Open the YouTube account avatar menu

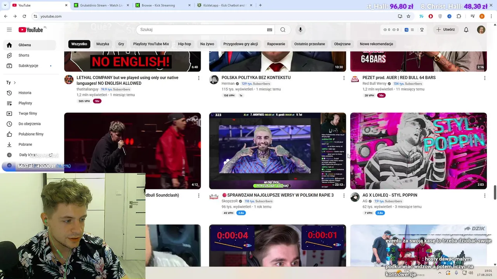[481, 30]
